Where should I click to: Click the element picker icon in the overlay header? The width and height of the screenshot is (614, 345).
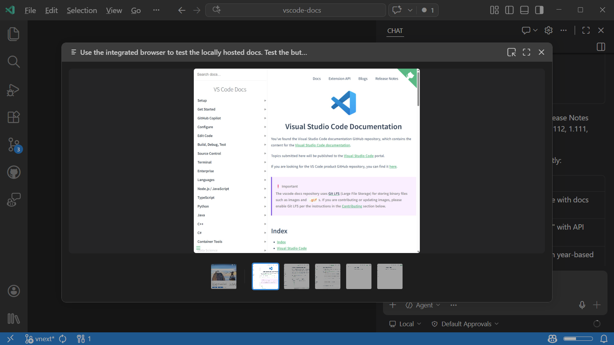click(512, 52)
